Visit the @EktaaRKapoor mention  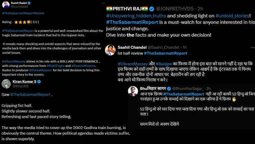pos(40,70)
